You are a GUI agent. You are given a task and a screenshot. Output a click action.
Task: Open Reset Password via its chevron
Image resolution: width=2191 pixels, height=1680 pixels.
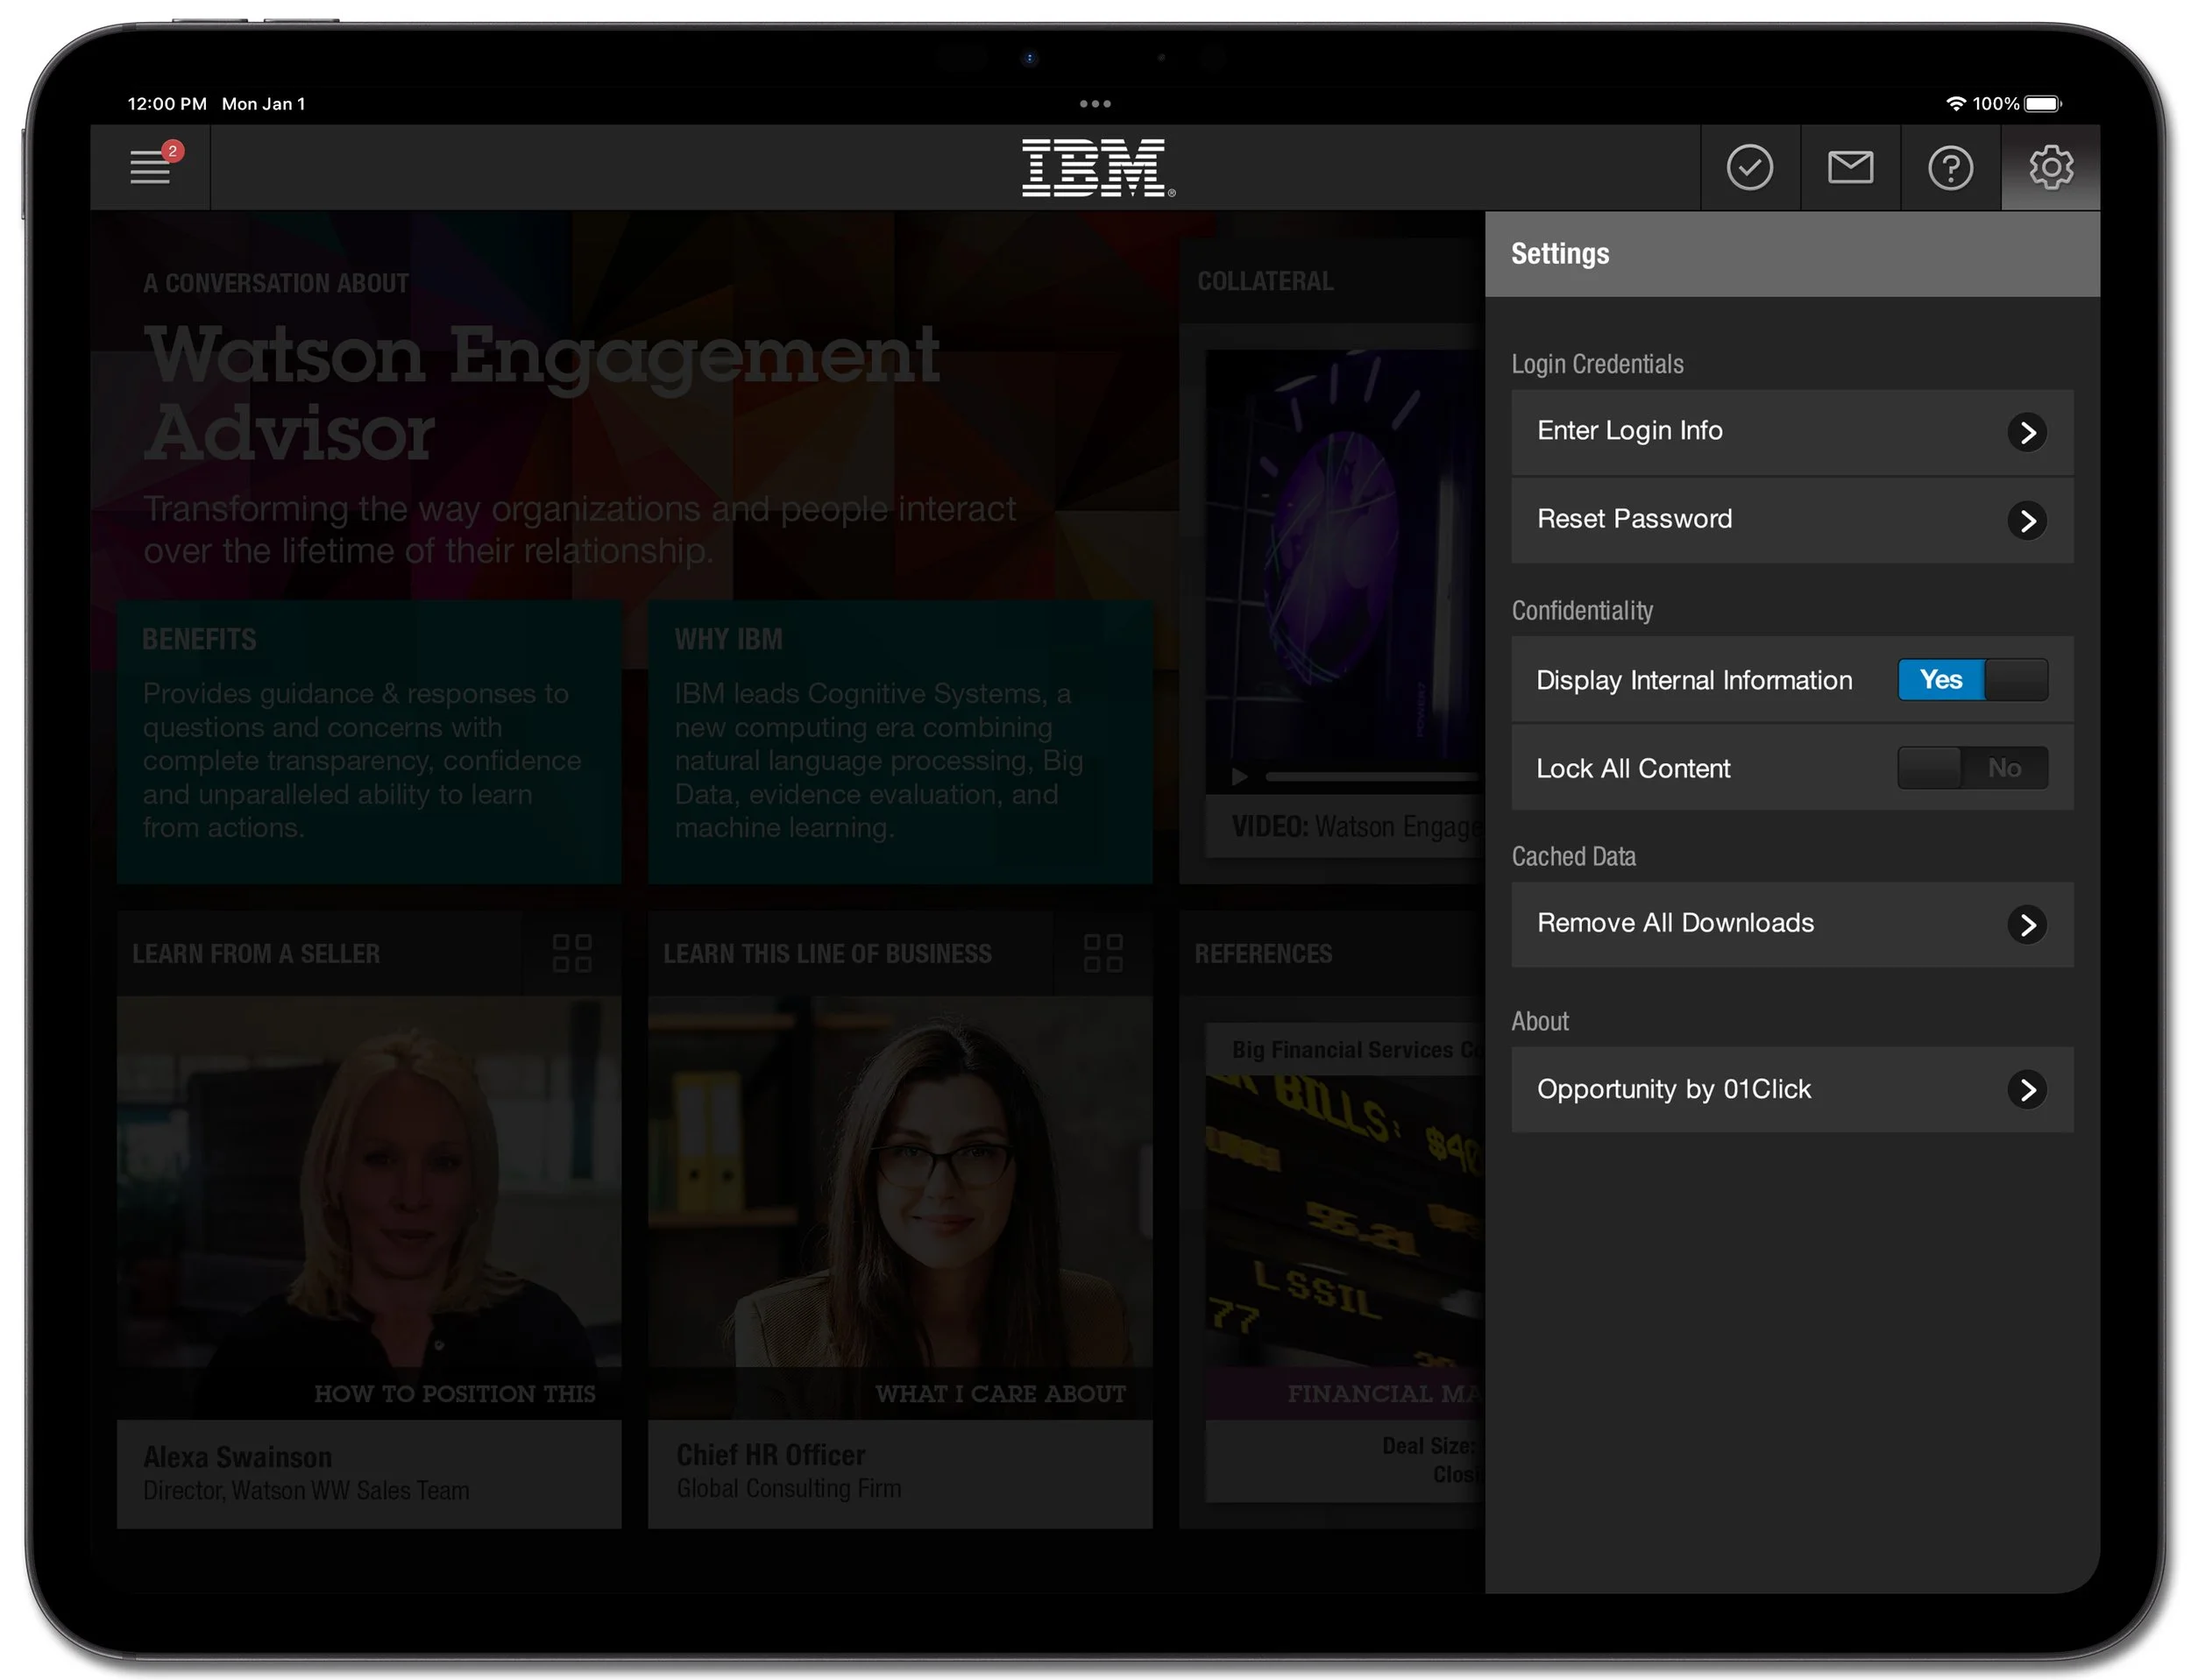2029,520
